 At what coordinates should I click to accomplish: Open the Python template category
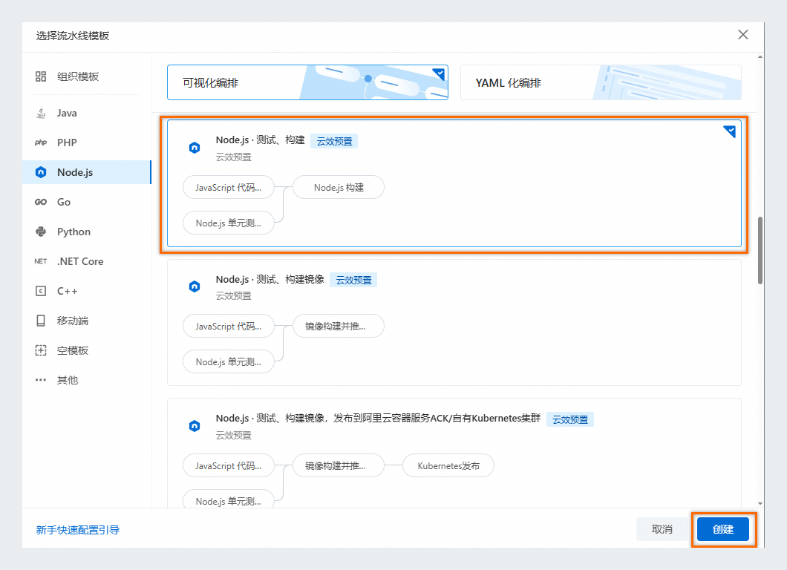86,232
